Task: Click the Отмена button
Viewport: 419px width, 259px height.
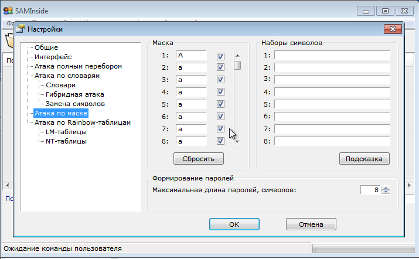Action: (x=311, y=224)
